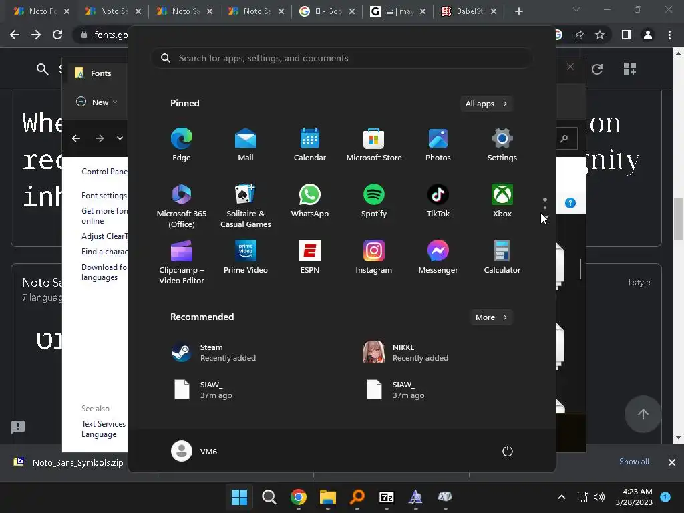This screenshot has width=684, height=513.
Task: Click the power button in Start menu
Action: 508,451
